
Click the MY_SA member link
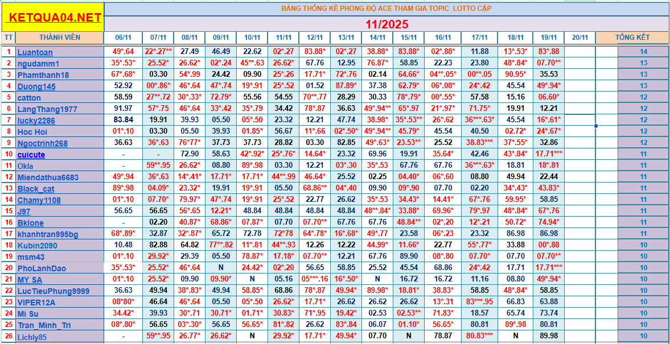(30, 279)
